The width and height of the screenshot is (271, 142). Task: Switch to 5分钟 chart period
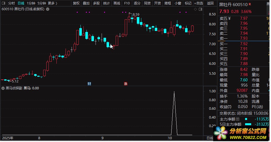(x=42, y=3)
